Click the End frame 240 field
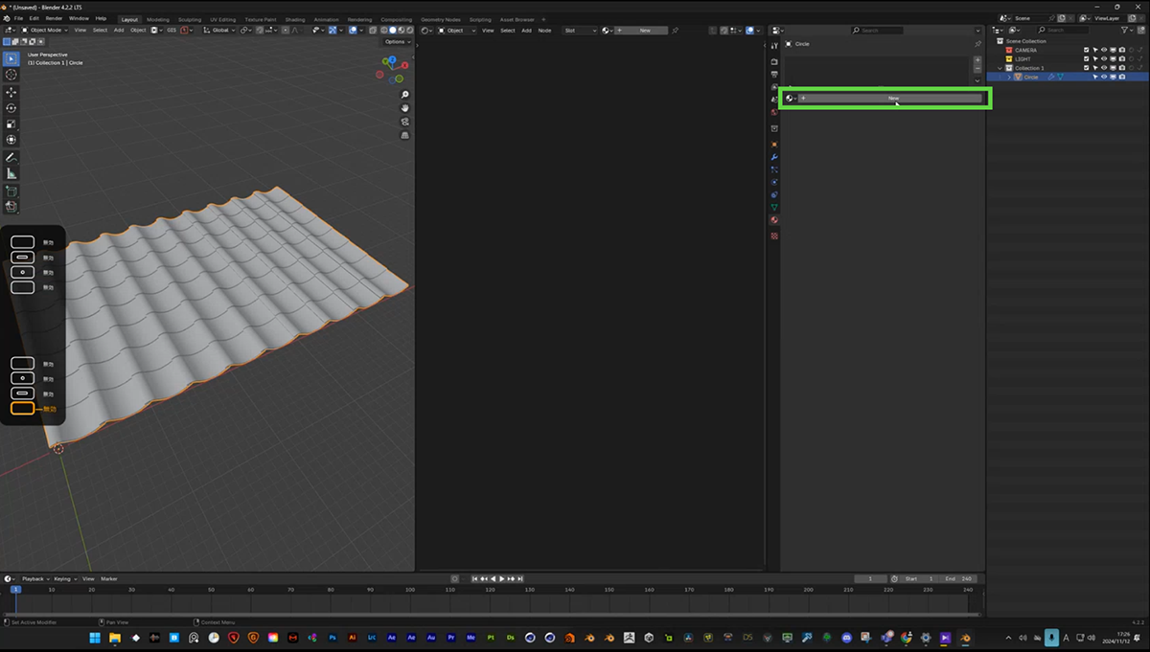The width and height of the screenshot is (1150, 652). (960, 578)
